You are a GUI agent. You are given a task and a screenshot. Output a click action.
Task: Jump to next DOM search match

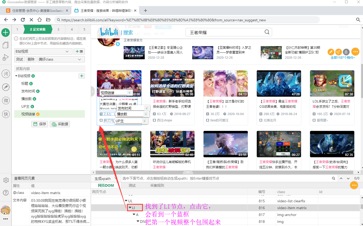(x=348, y=178)
